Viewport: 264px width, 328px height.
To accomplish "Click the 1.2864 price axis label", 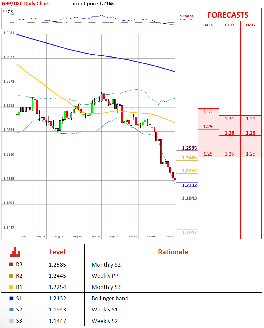I will [9, 130].
